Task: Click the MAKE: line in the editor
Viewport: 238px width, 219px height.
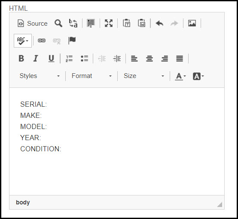Action: [x=31, y=115]
